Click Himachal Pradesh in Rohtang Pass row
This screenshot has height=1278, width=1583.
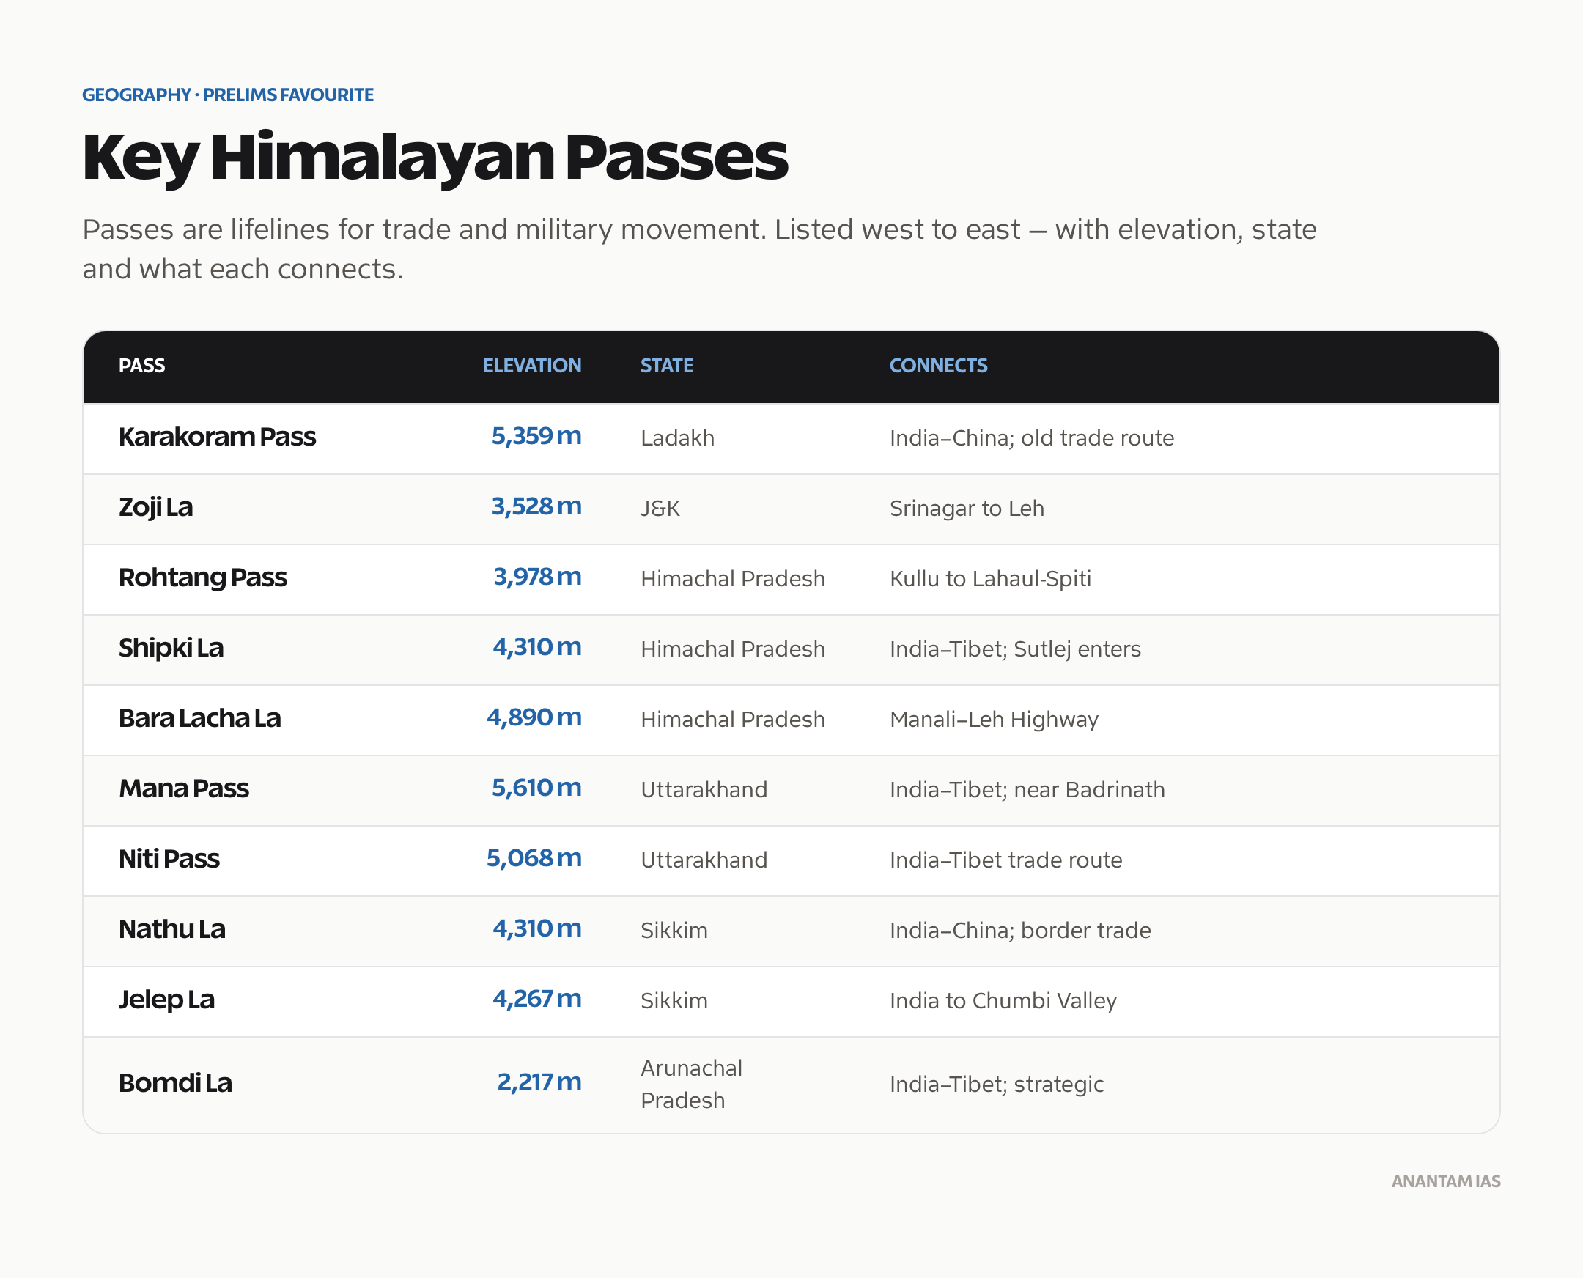pos(733,580)
